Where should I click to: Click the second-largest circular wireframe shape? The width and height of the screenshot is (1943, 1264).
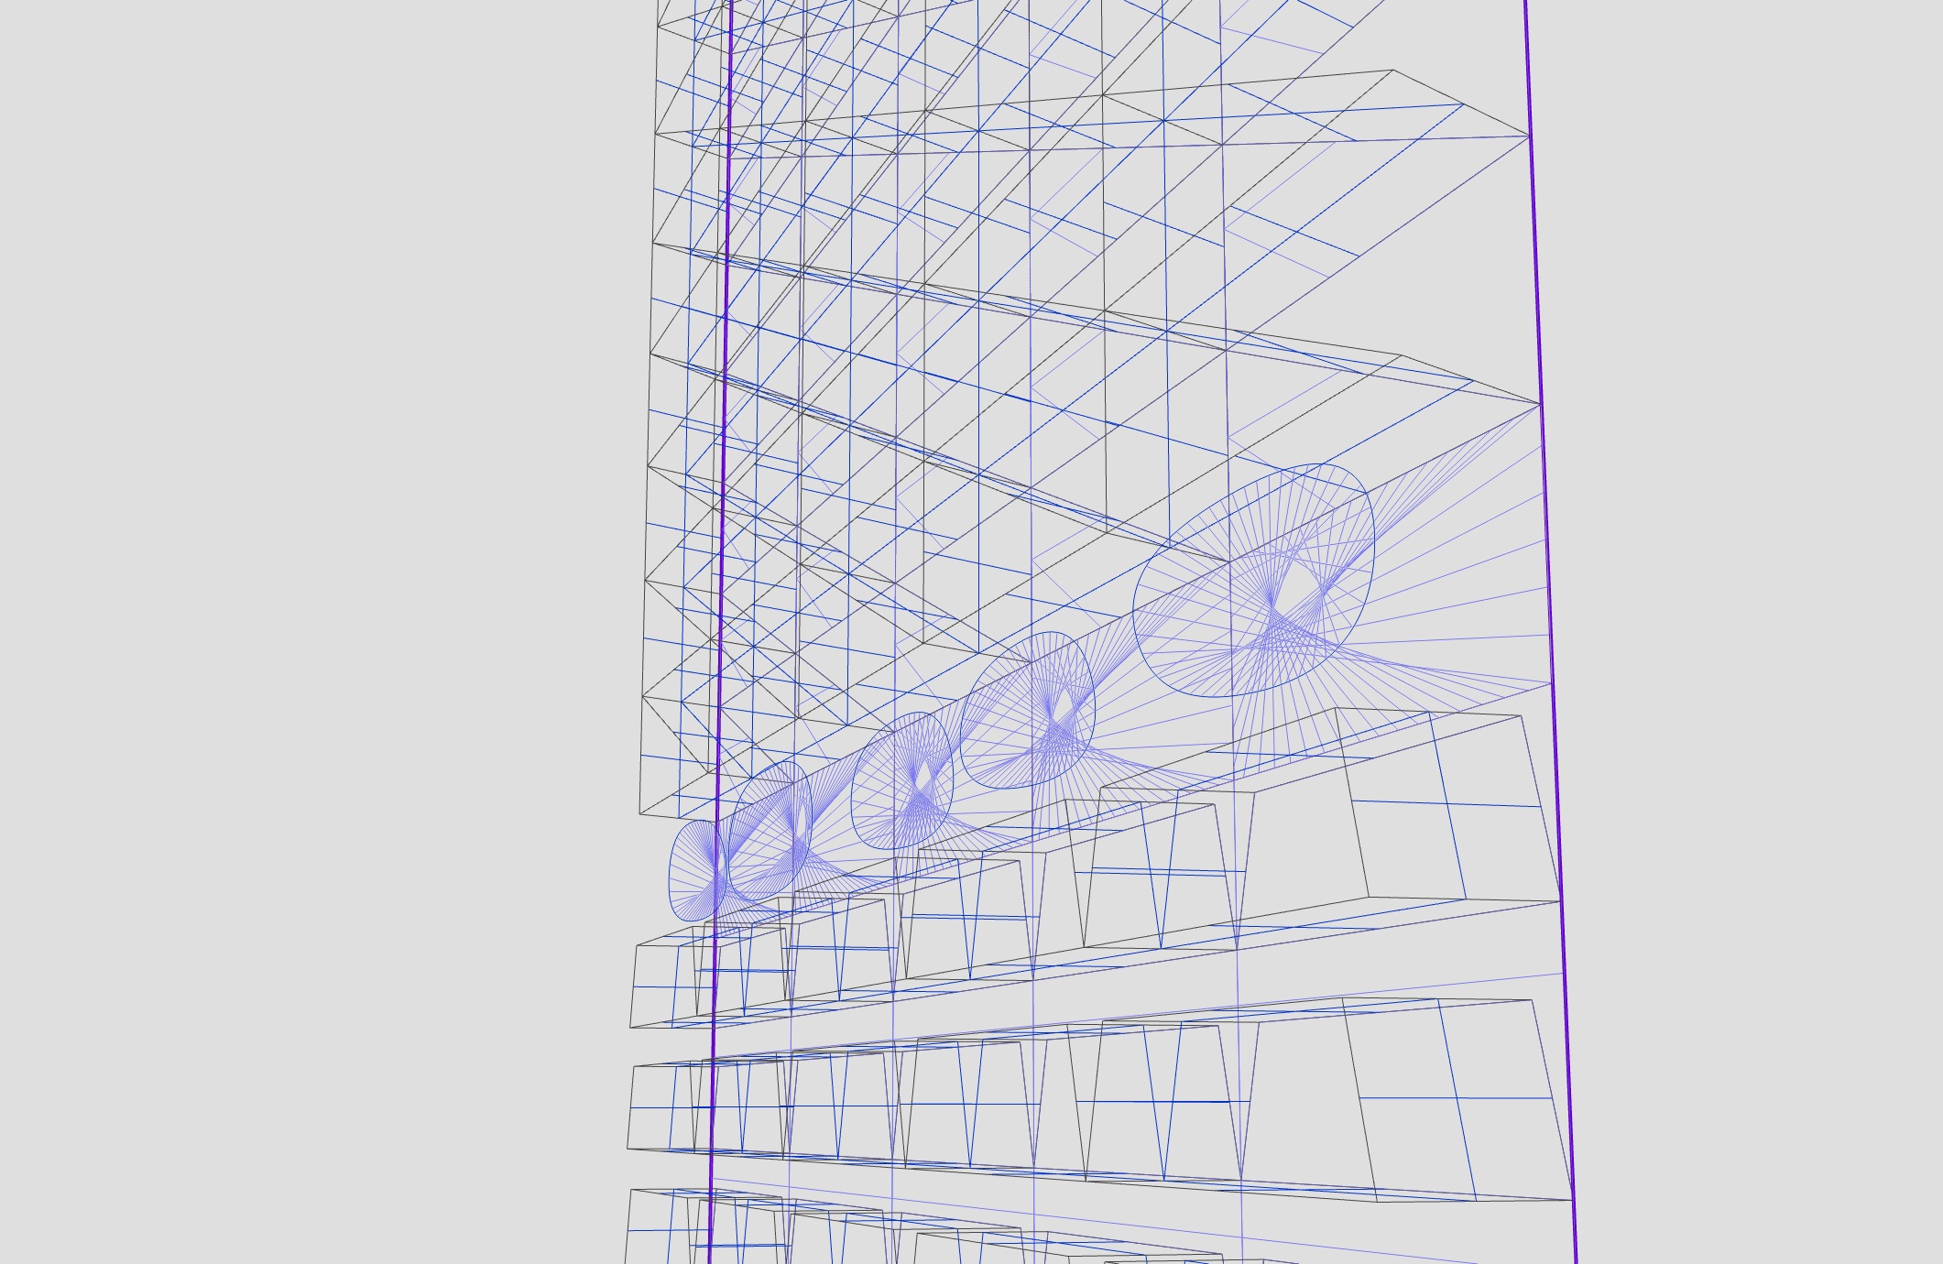[x=1028, y=710]
